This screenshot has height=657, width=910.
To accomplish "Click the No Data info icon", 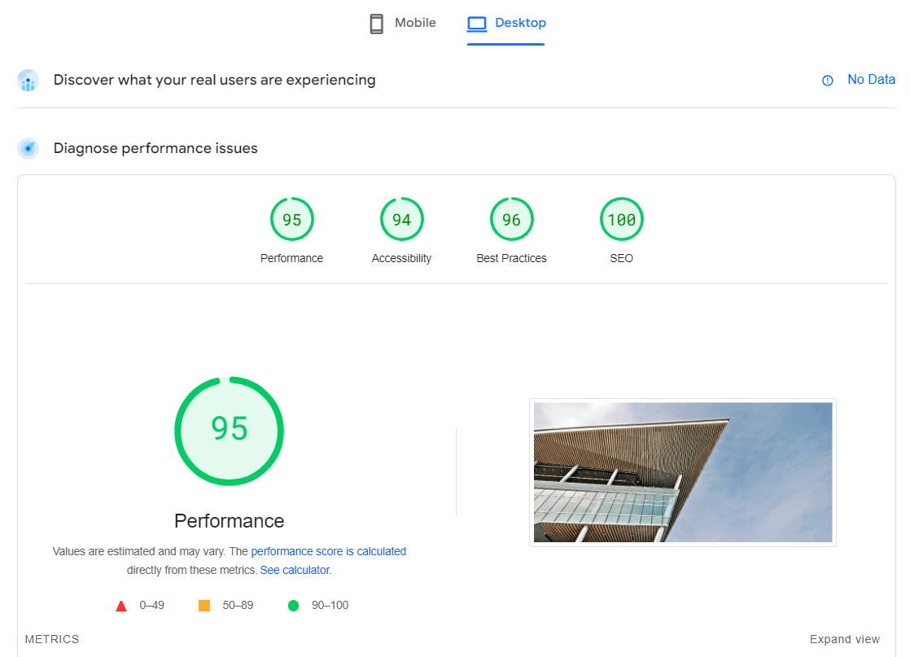I will 828,80.
